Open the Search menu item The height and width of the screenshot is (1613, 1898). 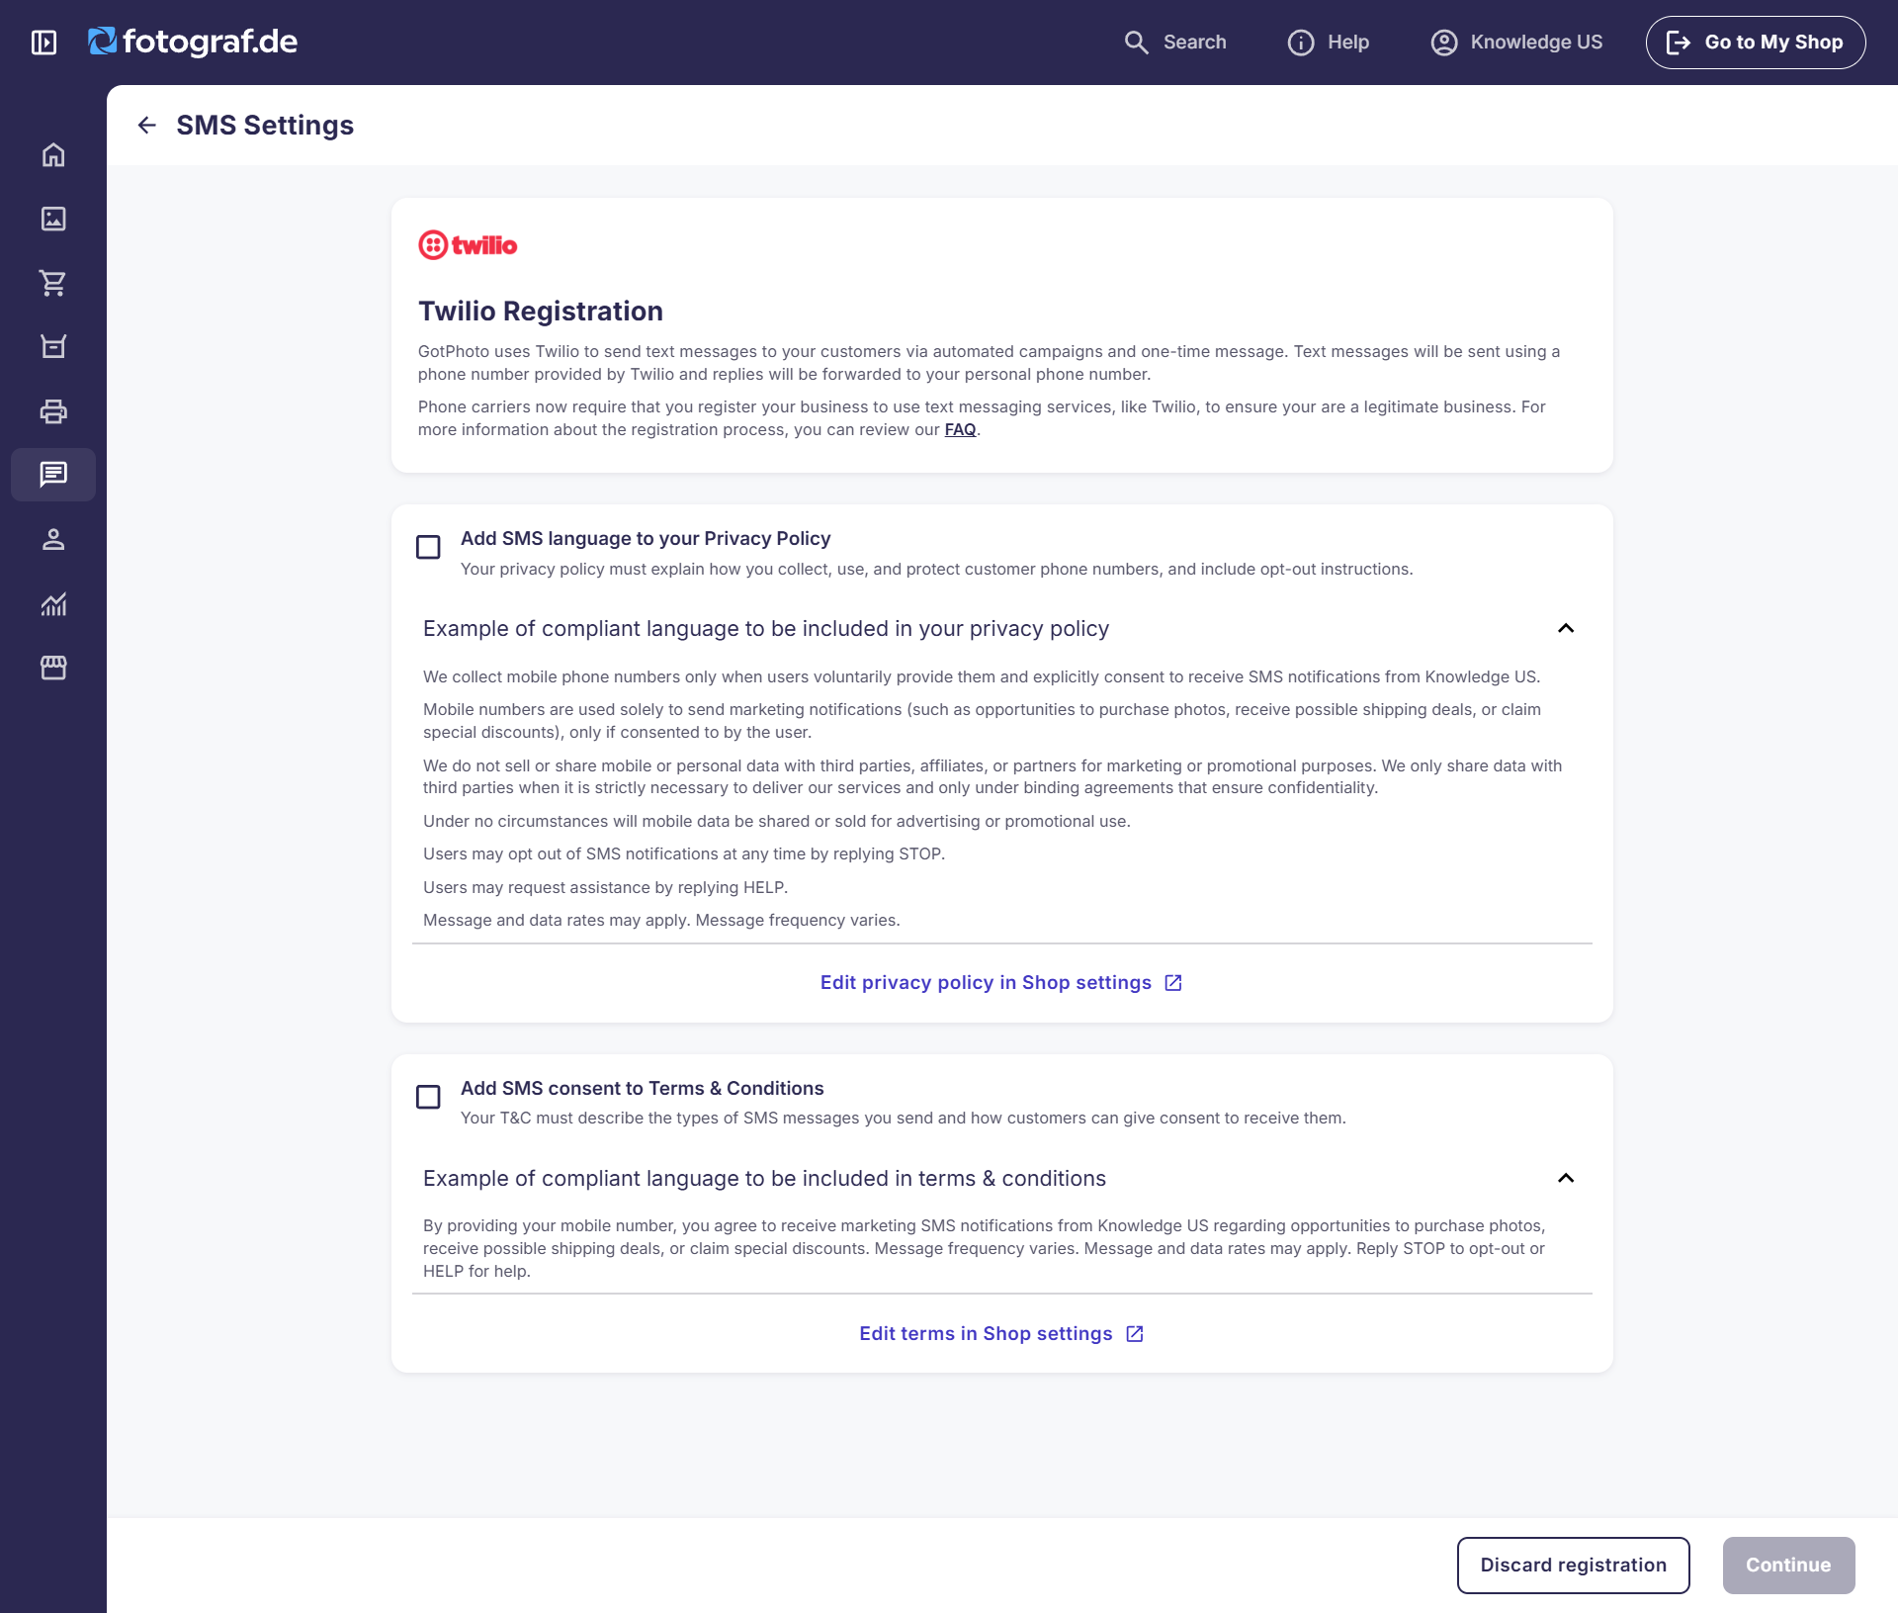1174,43
